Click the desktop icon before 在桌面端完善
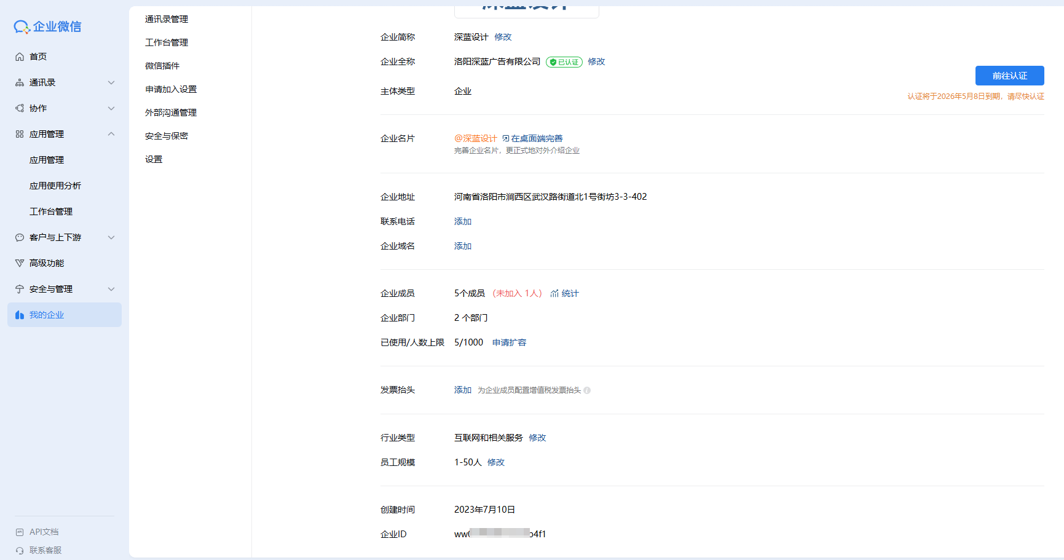 (506, 138)
